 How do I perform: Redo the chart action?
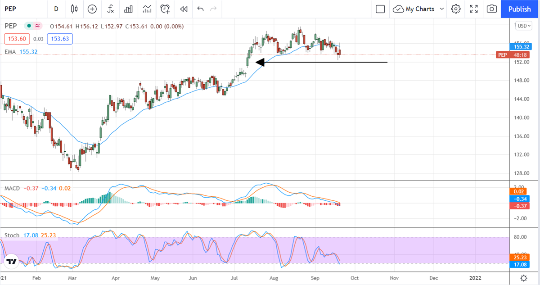click(213, 9)
